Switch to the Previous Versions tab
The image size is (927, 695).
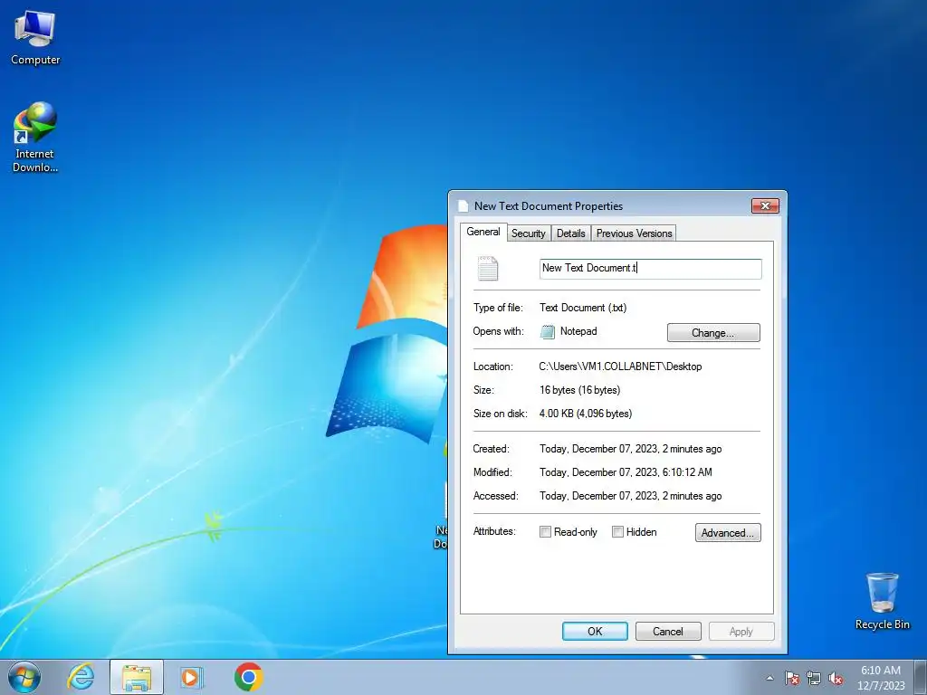point(634,233)
